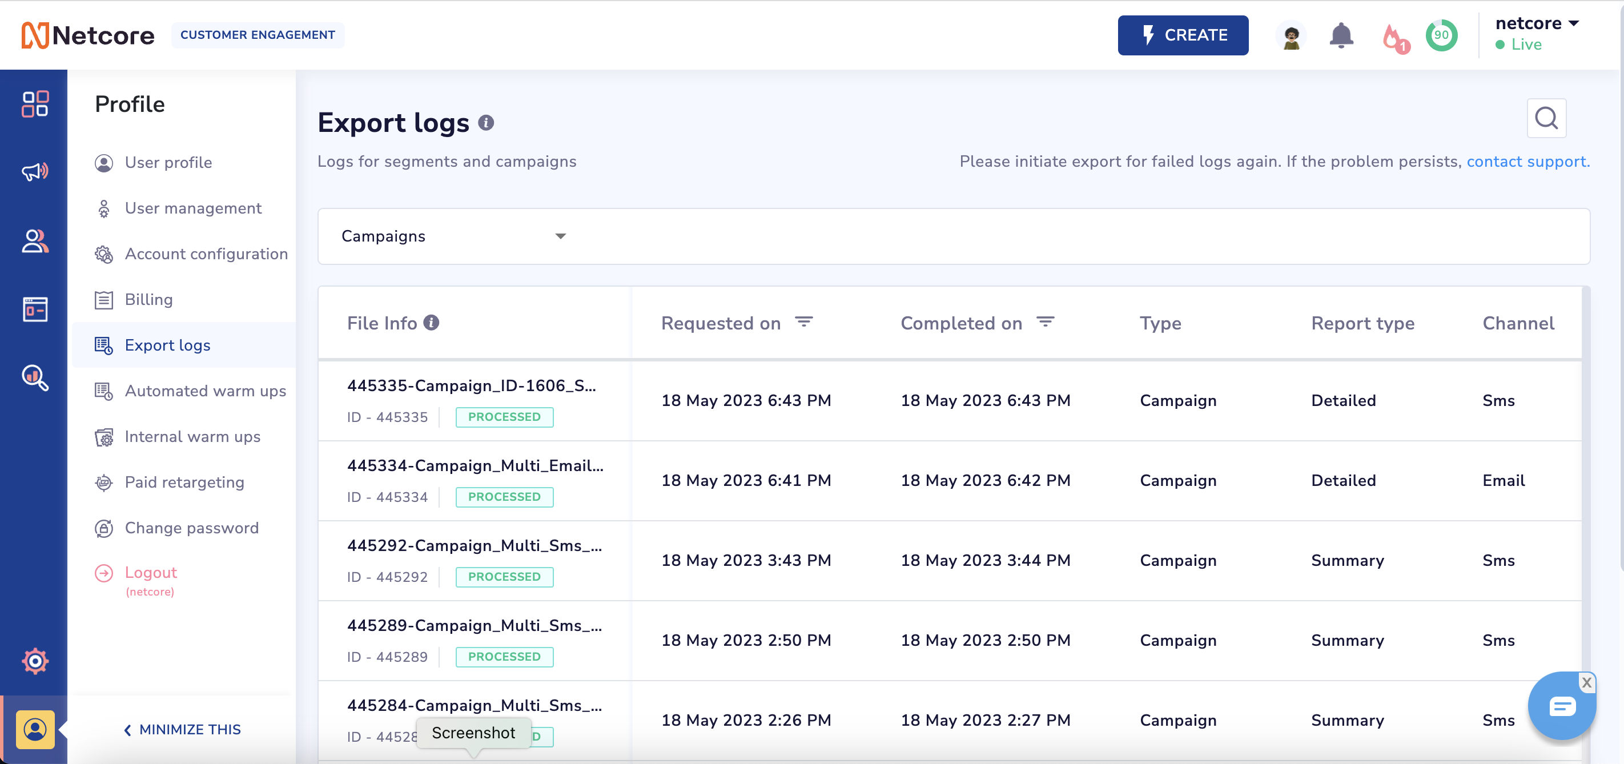This screenshot has width=1624, height=764.
Task: Click the info icon beside Export logs title
Action: (x=485, y=122)
